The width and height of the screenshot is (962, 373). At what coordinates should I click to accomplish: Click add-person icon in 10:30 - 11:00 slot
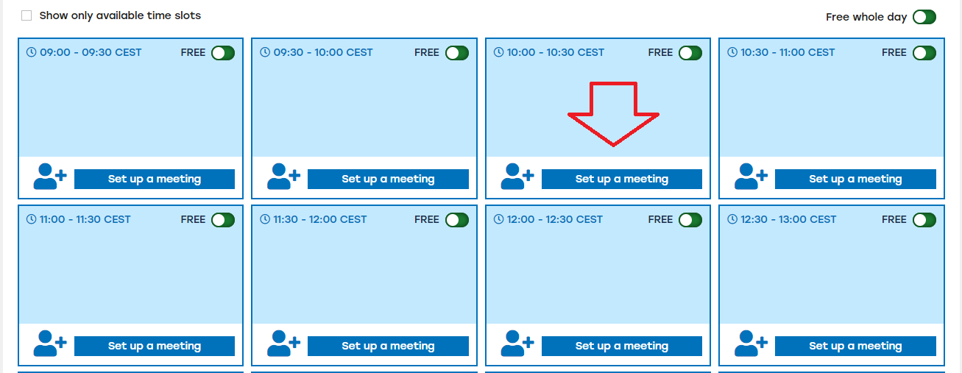pyautogui.click(x=751, y=177)
